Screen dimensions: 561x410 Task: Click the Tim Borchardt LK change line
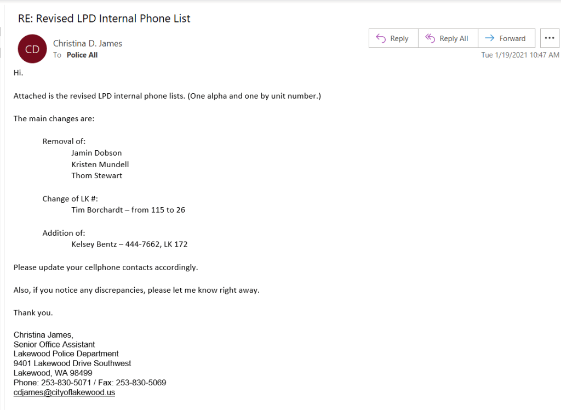coord(128,210)
